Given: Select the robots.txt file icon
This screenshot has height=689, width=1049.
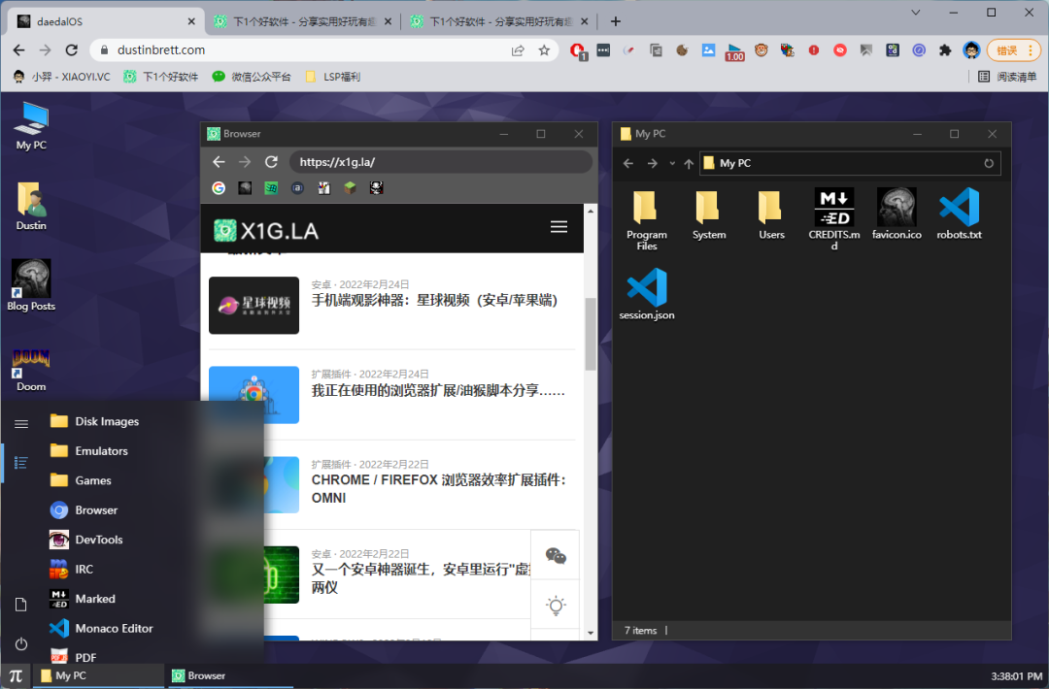Looking at the screenshot, I should [x=959, y=213].
